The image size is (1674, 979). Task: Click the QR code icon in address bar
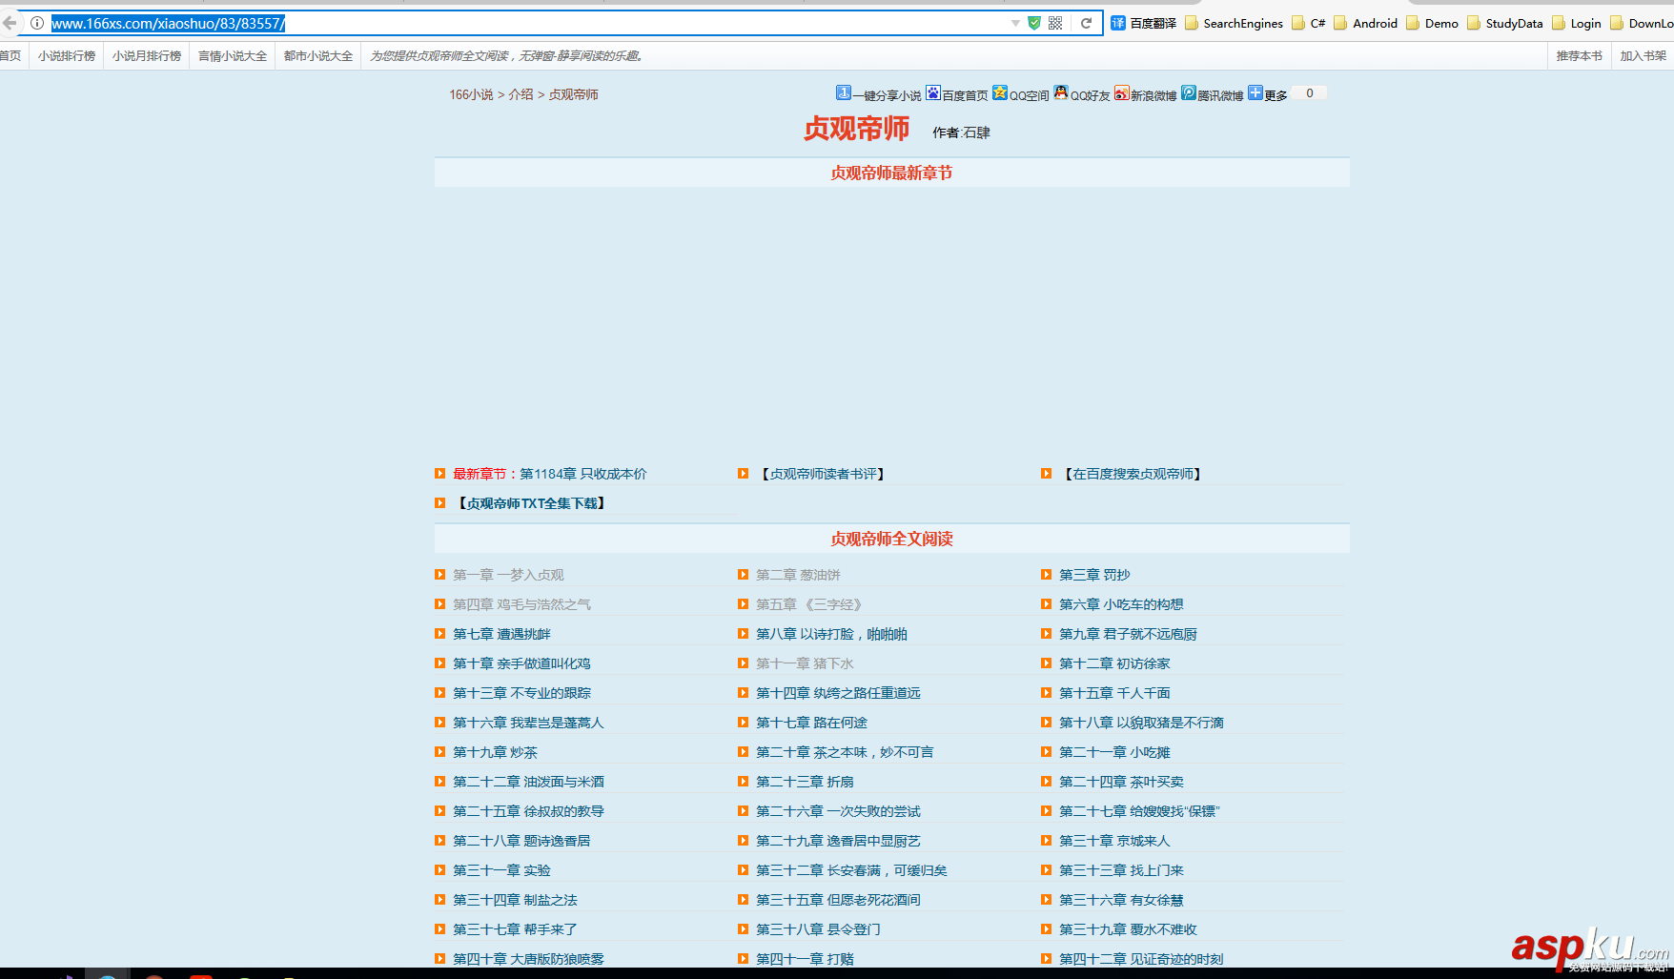pyautogui.click(x=1055, y=23)
